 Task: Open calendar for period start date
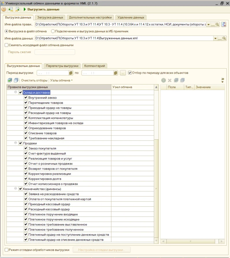pyautogui.click(x=71, y=73)
